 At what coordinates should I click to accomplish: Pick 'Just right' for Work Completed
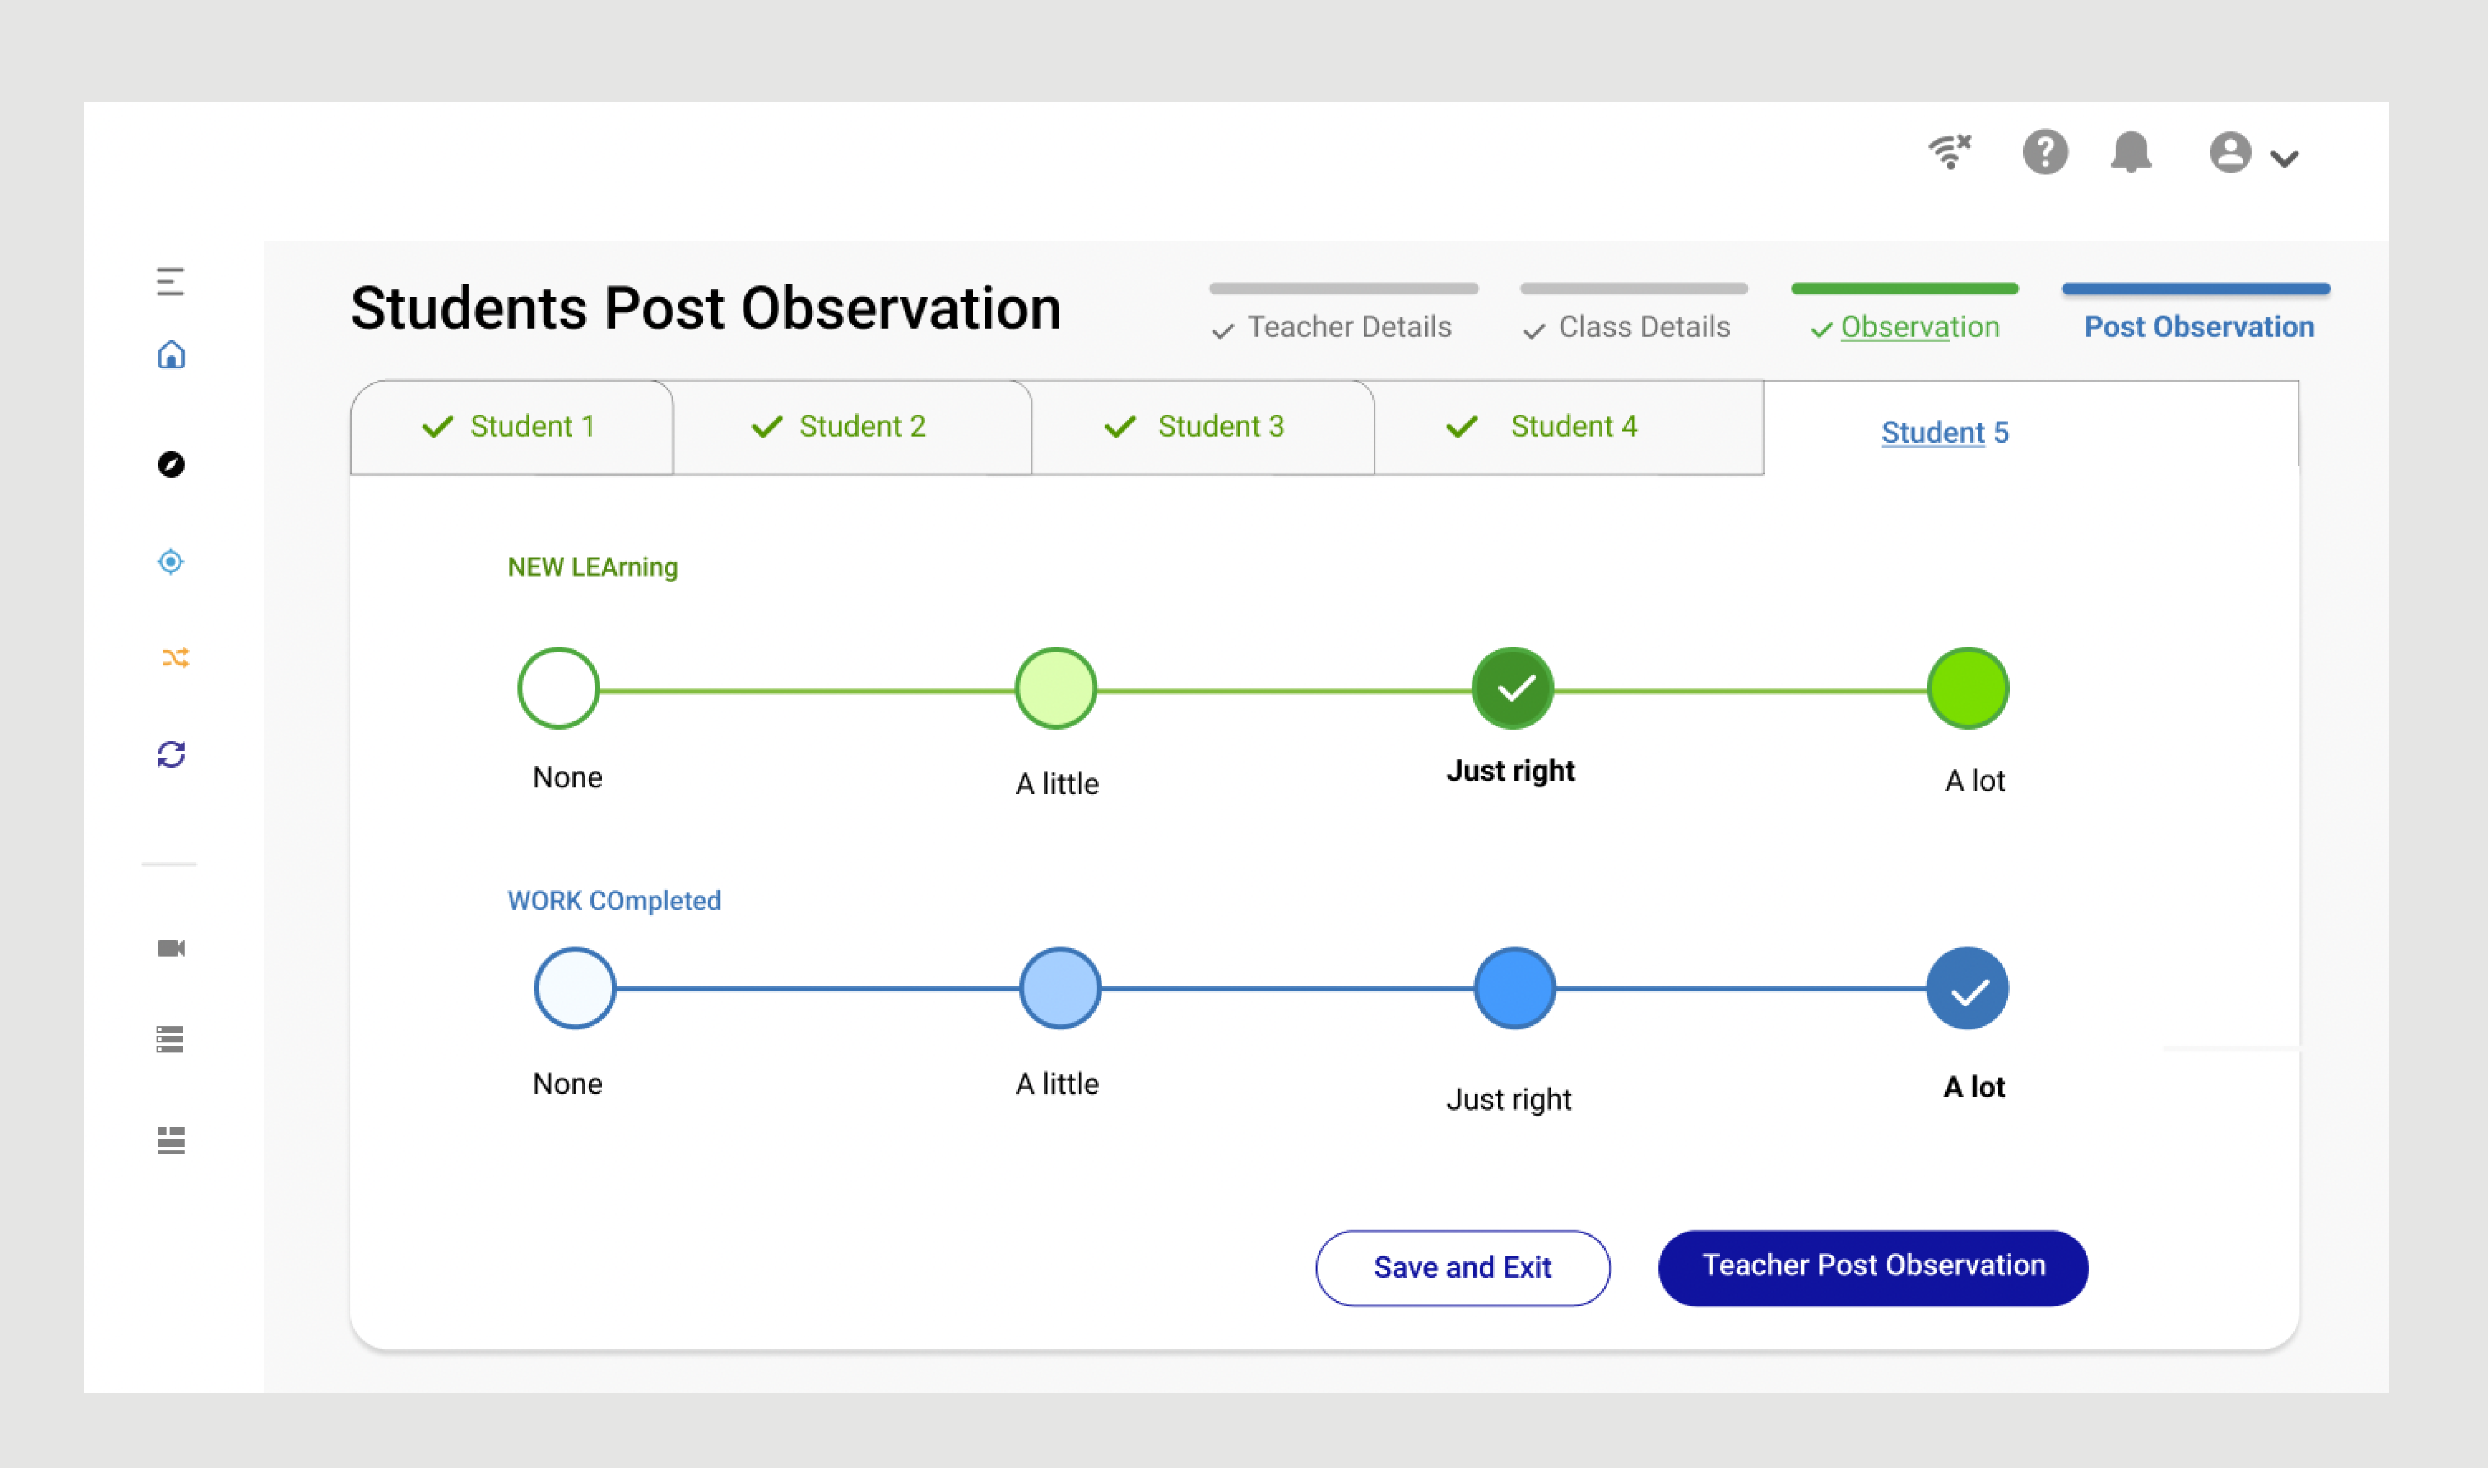(1514, 988)
